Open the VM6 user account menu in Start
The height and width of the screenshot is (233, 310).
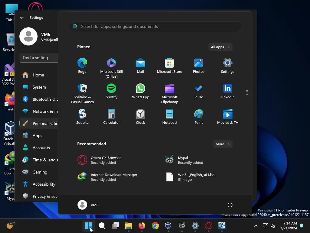pyautogui.click(x=88, y=205)
